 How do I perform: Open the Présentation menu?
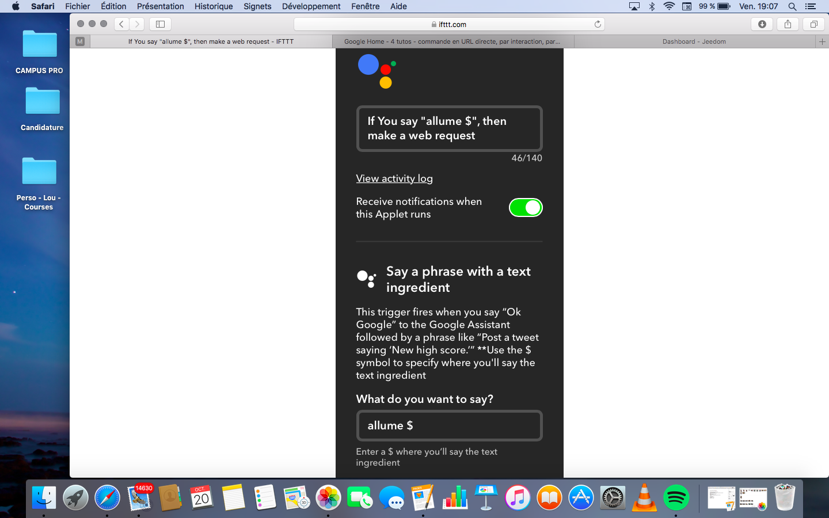161,6
